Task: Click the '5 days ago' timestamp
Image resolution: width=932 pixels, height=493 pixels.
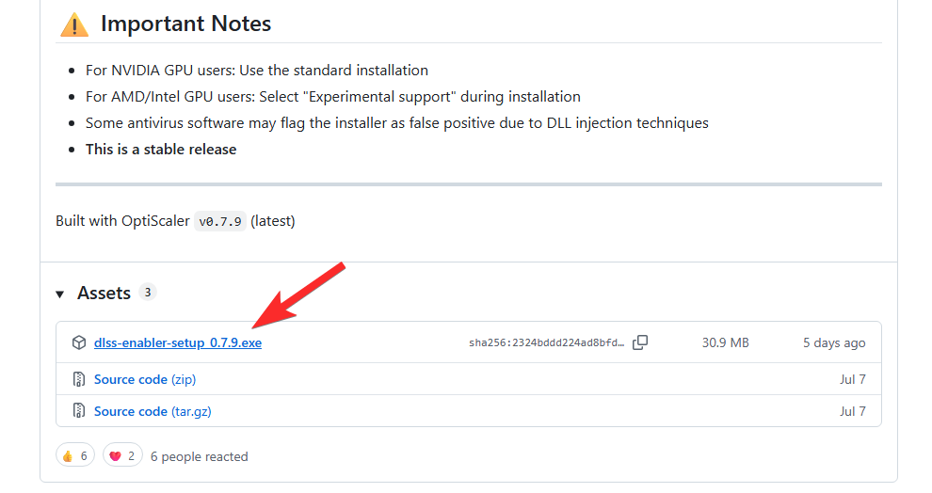Action: pos(834,343)
